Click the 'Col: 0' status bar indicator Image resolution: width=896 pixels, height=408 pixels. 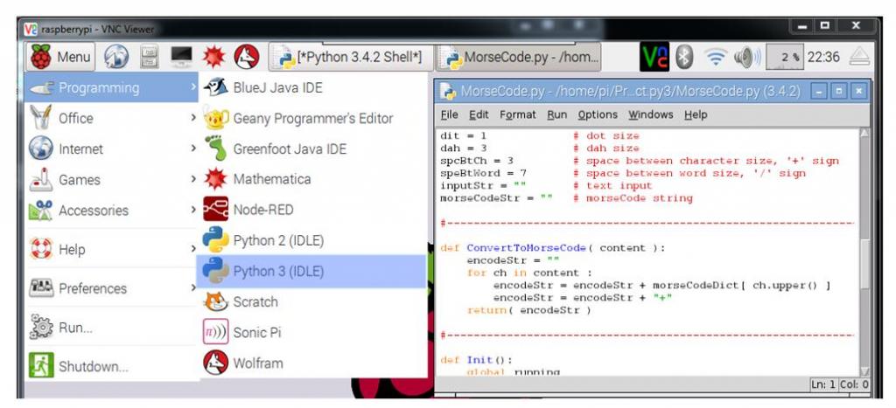pos(854,384)
